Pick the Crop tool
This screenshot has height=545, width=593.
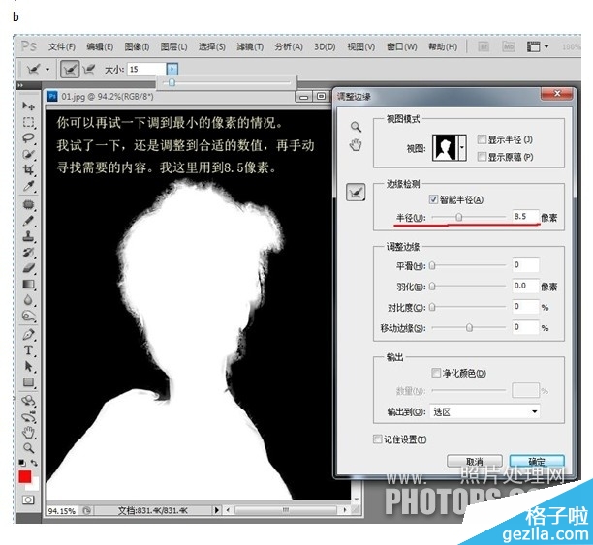pyautogui.click(x=29, y=168)
